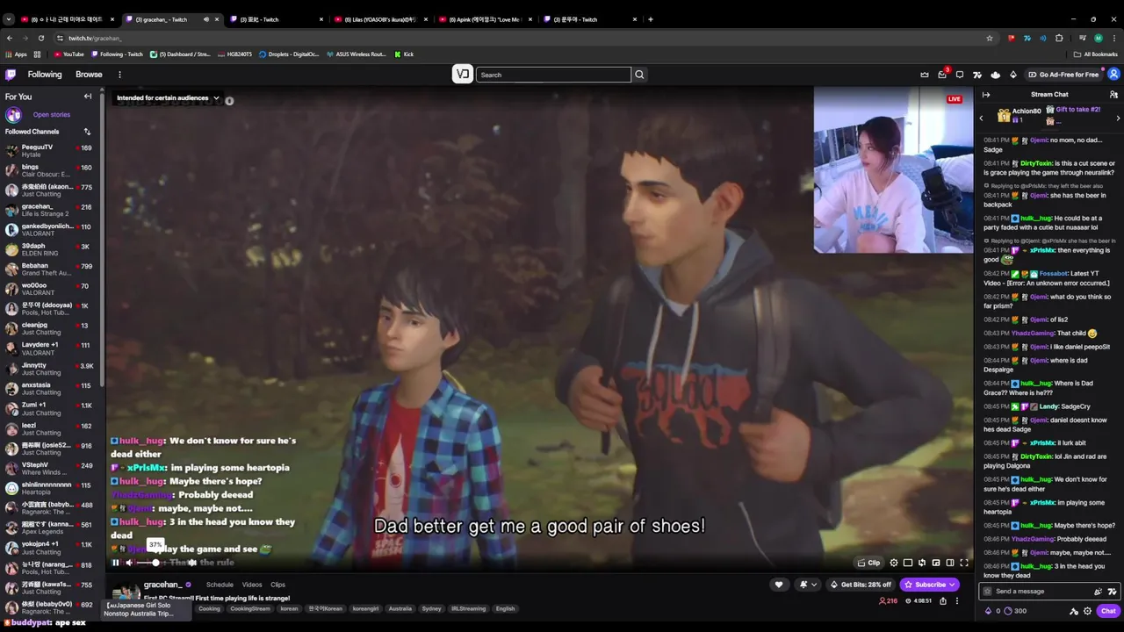Focus the Twitch search input
This screenshot has height=632, width=1124.
tap(553, 75)
